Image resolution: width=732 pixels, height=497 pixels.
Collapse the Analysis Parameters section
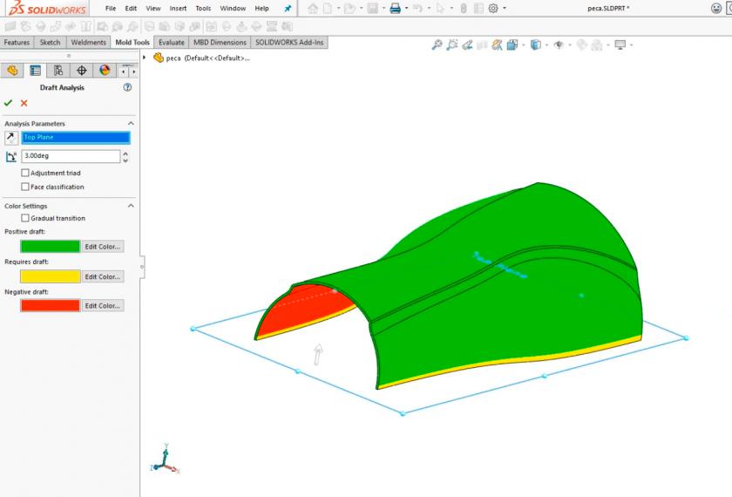(131, 124)
